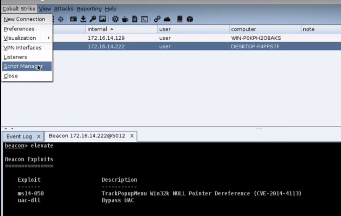Open the Attacks menu

click(x=63, y=9)
